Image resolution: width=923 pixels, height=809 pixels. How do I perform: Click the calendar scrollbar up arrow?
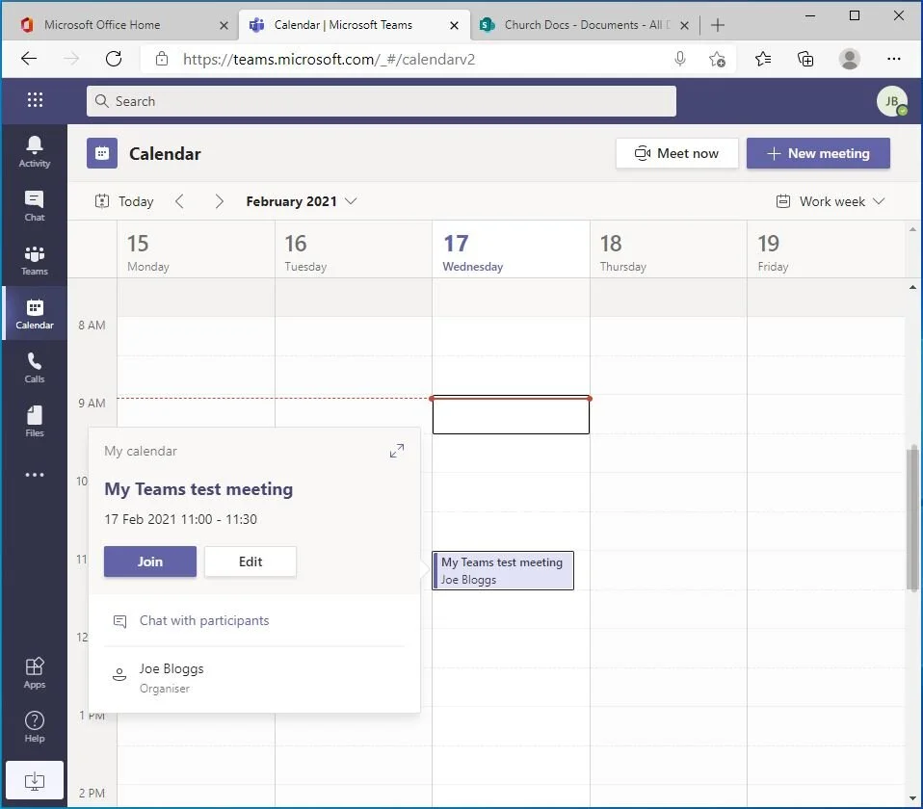coord(912,288)
